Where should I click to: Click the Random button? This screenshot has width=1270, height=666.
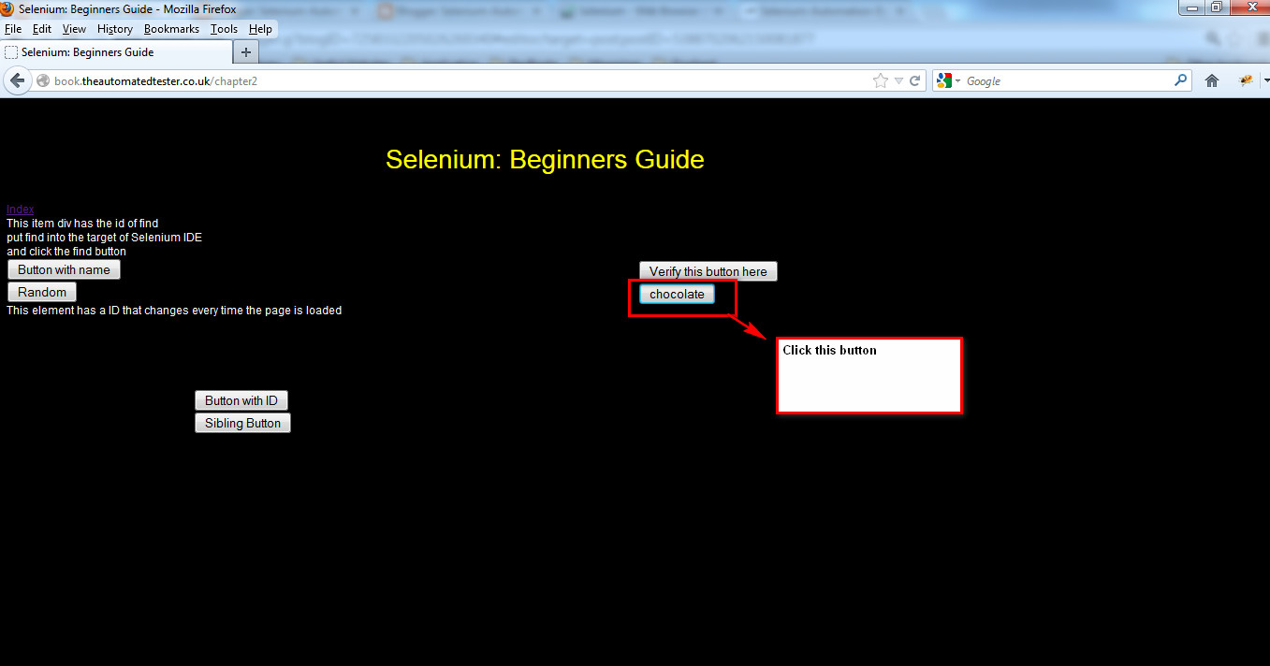tap(41, 291)
